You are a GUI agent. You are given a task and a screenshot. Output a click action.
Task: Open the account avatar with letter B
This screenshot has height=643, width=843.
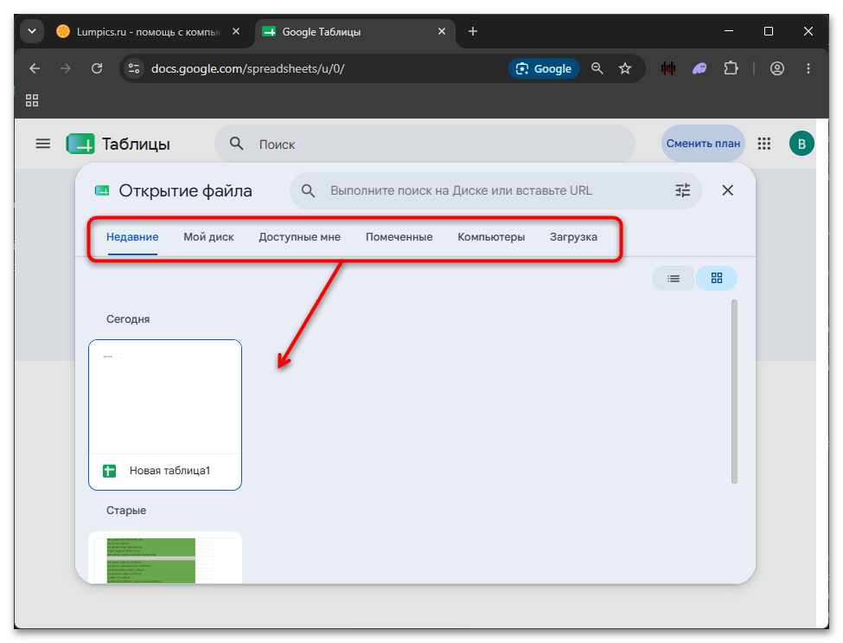(801, 144)
